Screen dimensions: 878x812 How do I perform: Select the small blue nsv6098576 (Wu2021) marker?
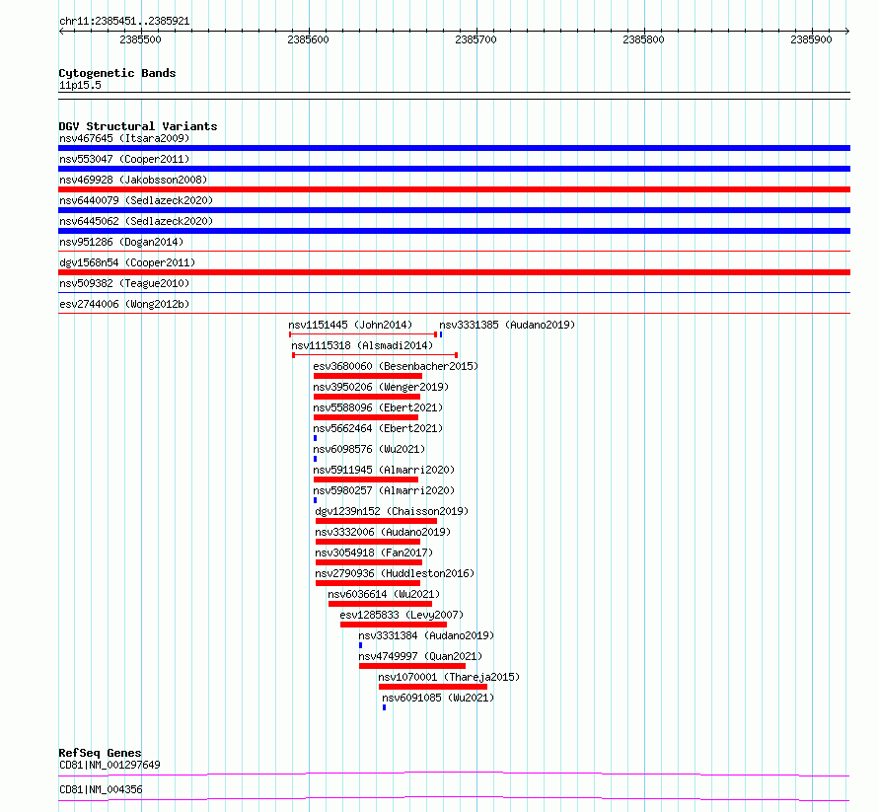coord(316,459)
